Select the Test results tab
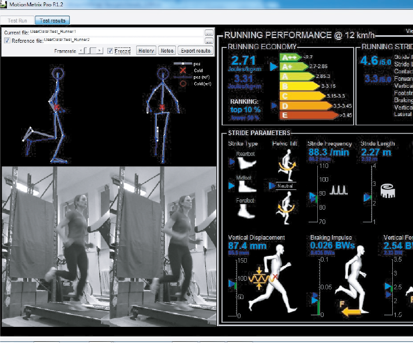The height and width of the screenshot is (343, 413). (51, 21)
